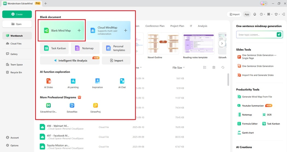Show next templates with the right arrow
The image size is (287, 152).
pos(222,43)
